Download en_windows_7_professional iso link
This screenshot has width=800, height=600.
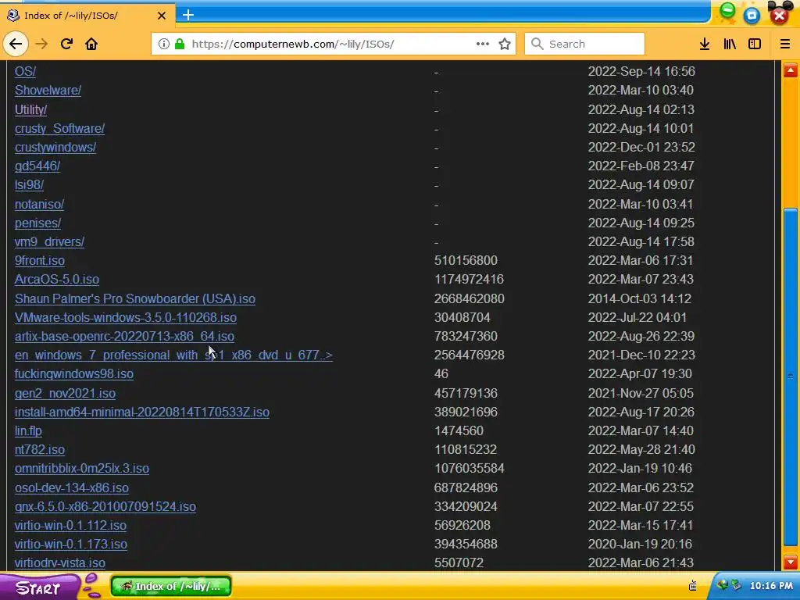pos(173,355)
